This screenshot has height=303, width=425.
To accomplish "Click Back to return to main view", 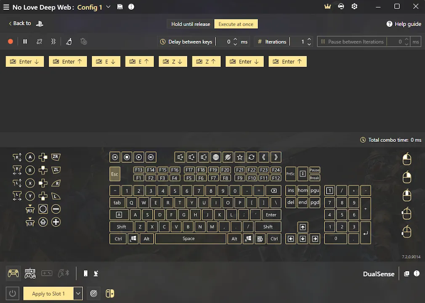I will coord(19,23).
